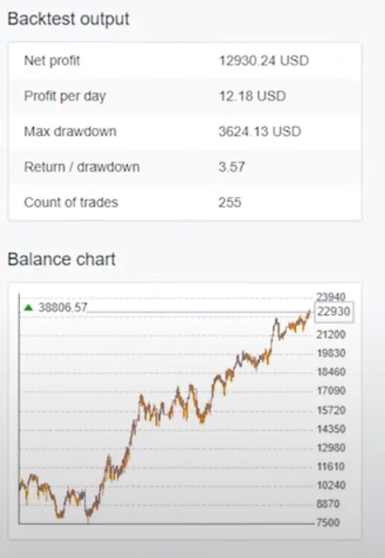The height and width of the screenshot is (558, 385).
Task: Click the green triangle marker icon
Action: tap(28, 307)
